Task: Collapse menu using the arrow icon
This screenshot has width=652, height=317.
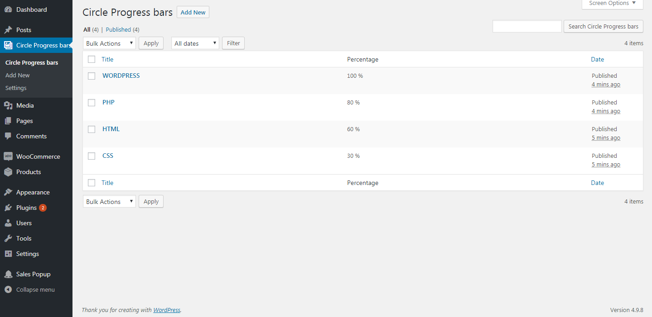Action: point(8,289)
